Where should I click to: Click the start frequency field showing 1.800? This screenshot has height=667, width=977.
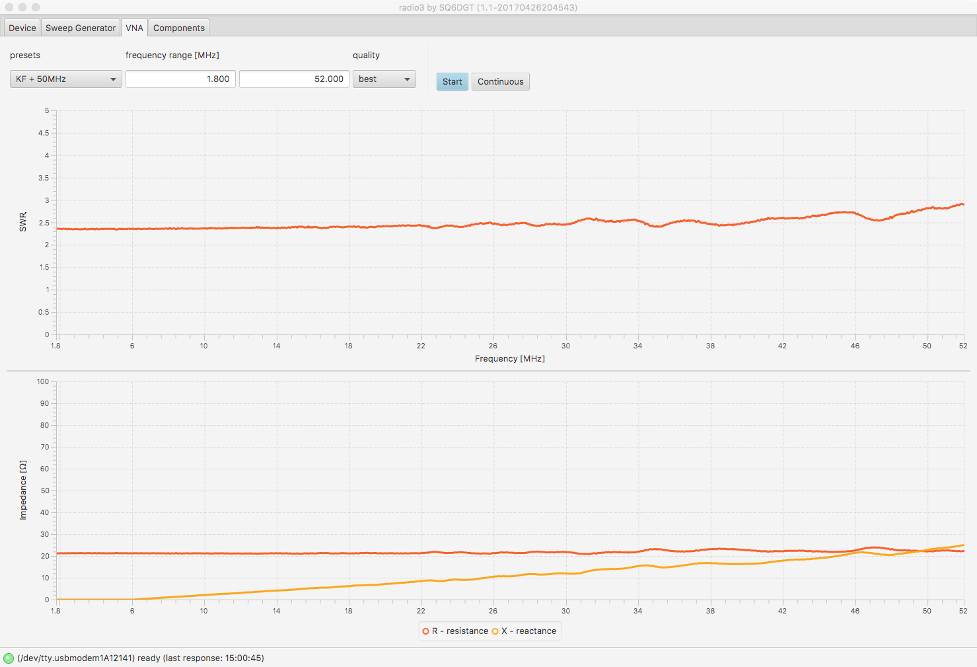click(x=180, y=79)
